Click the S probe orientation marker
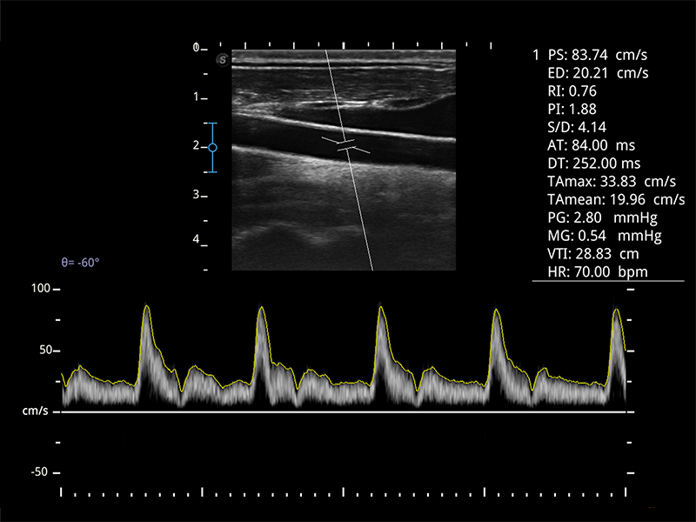 pyautogui.click(x=222, y=58)
